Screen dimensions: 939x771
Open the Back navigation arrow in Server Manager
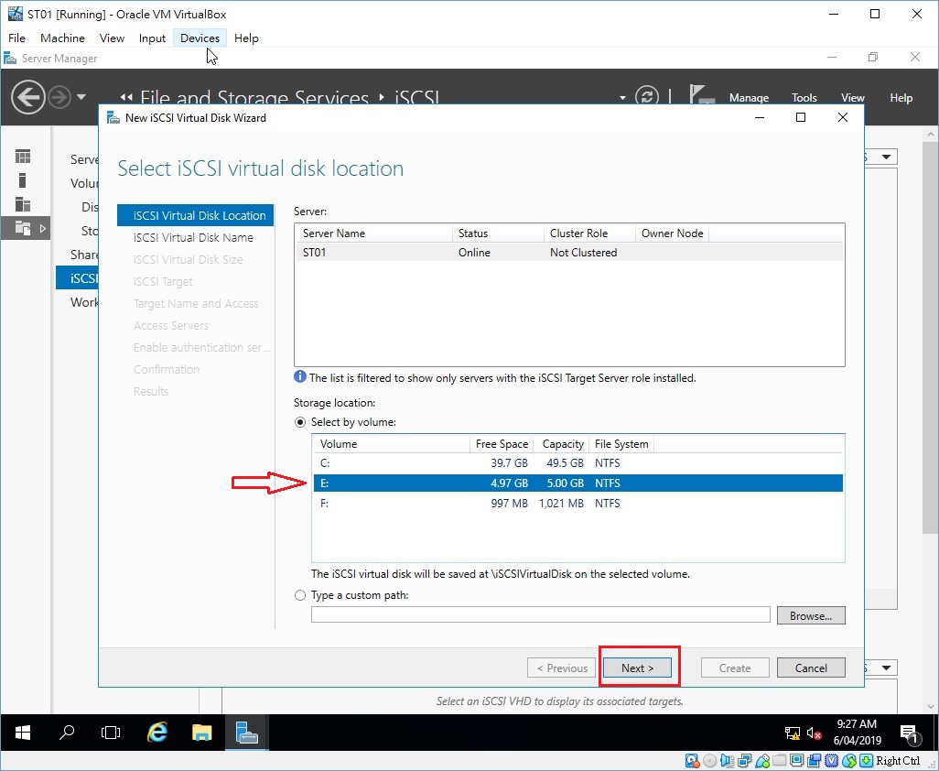28,96
